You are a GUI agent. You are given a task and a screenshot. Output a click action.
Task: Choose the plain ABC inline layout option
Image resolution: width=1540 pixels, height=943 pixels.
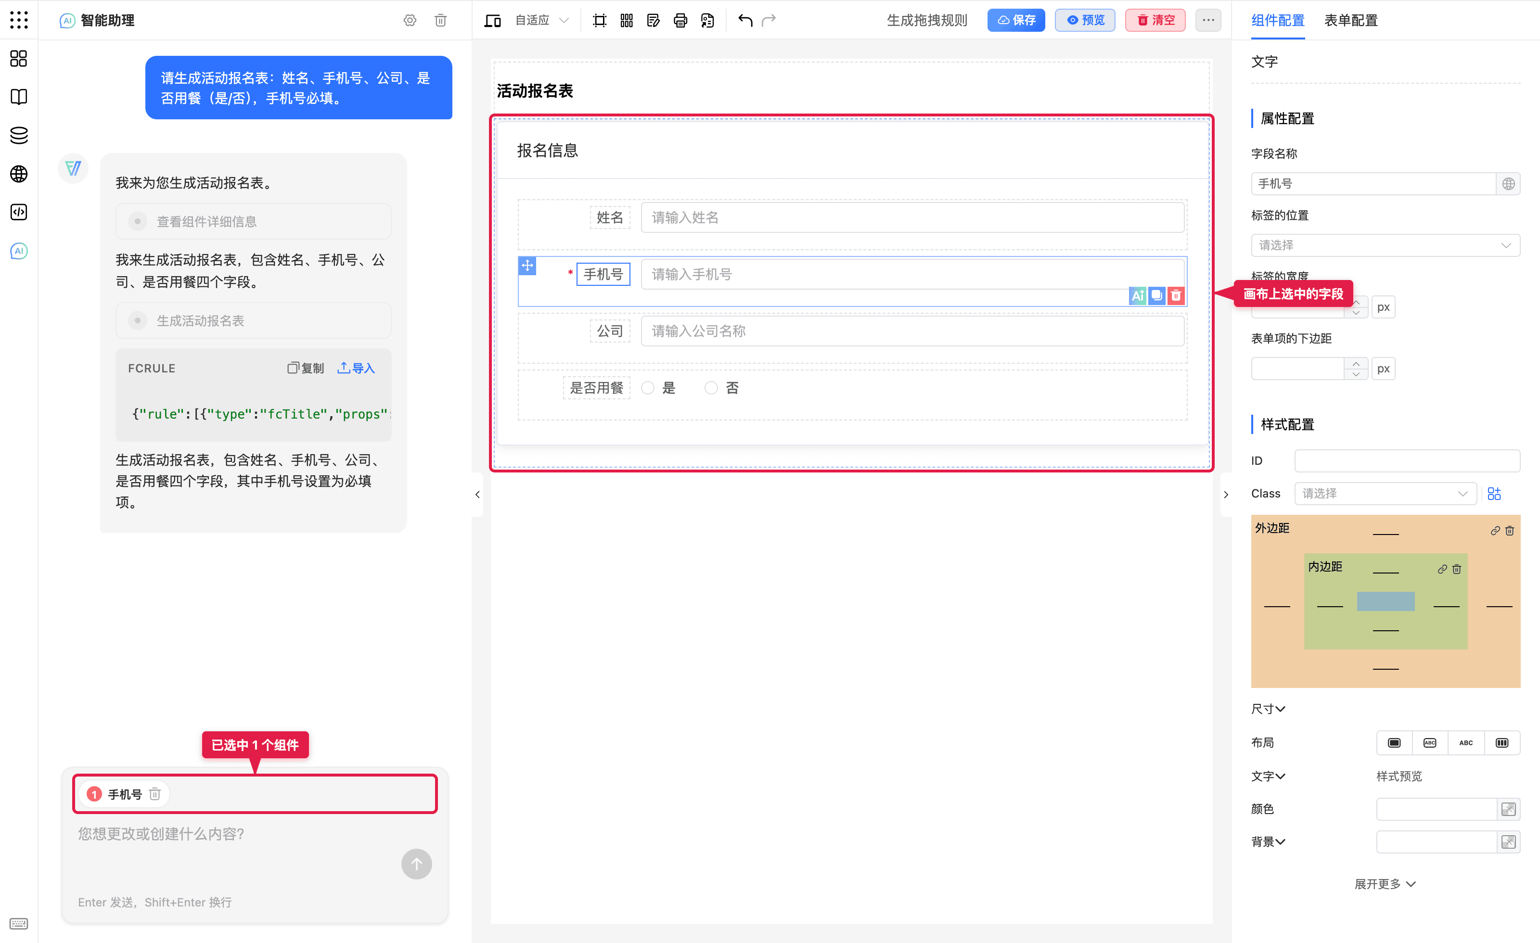click(x=1466, y=742)
